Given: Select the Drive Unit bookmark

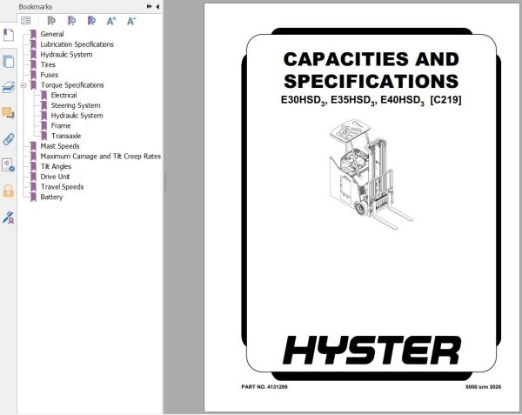Looking at the screenshot, I should tap(55, 177).
